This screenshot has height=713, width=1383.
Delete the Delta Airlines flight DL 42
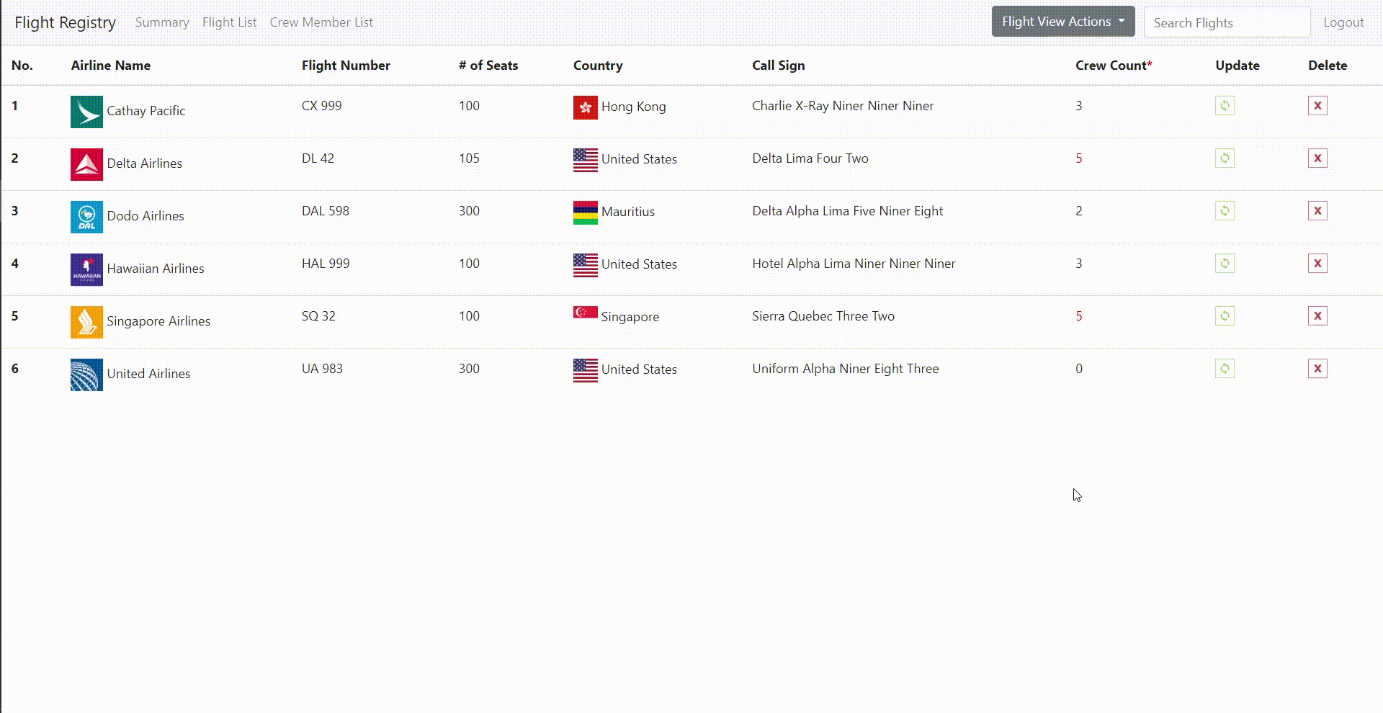click(x=1317, y=158)
